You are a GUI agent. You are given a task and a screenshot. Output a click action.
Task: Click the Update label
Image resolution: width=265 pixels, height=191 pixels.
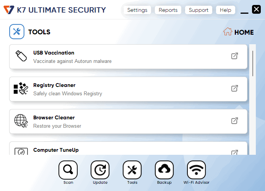point(100,182)
